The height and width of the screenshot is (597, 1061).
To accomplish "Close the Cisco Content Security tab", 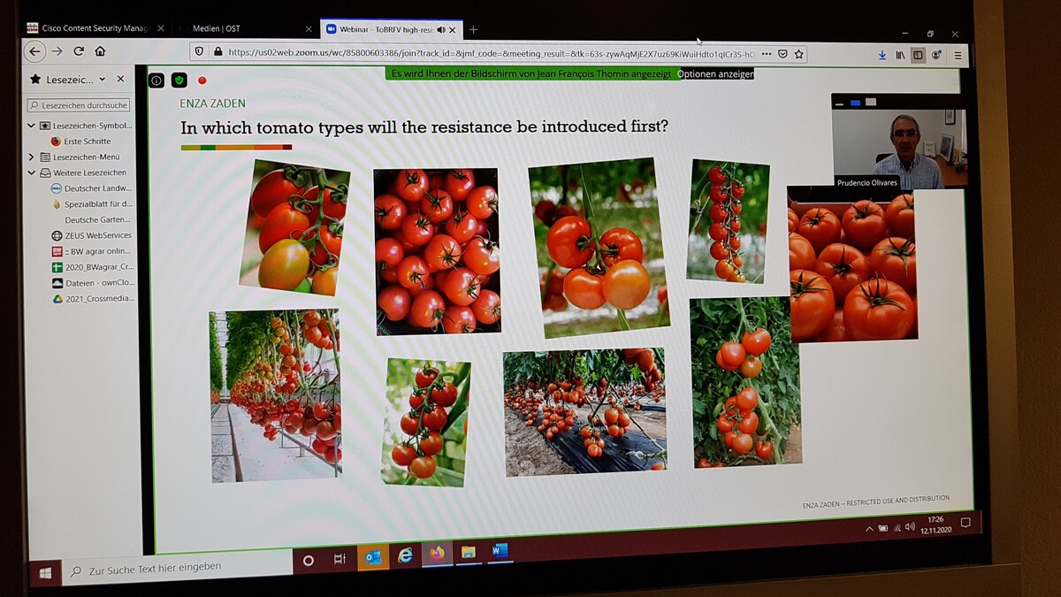I will (161, 28).
